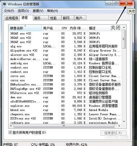Select the AndroidServer.ex... process
The width and height of the screenshot is (137, 146).
click(65, 59)
